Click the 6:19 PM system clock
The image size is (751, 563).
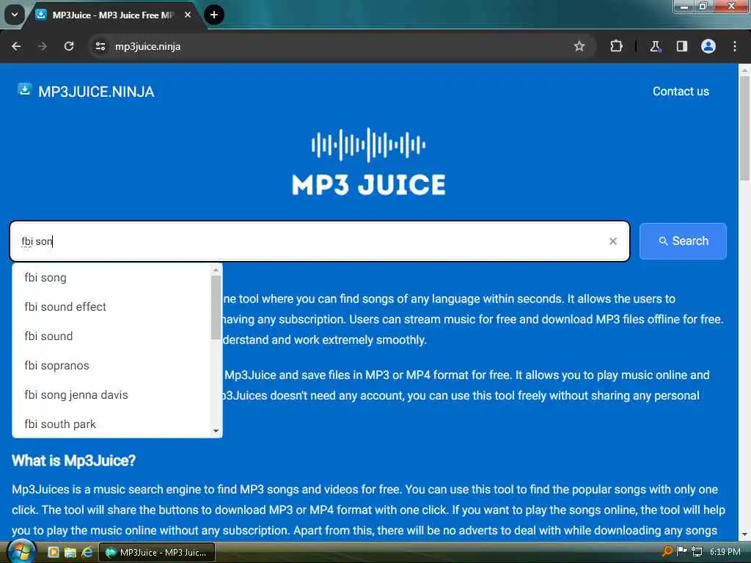pyautogui.click(x=725, y=552)
